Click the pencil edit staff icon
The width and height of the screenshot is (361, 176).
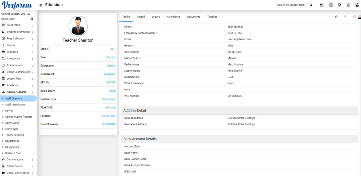(x=336, y=17)
